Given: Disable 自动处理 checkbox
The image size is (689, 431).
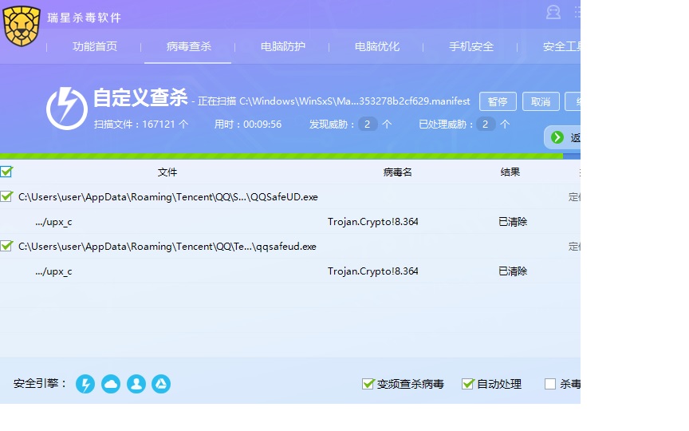Looking at the screenshot, I should (468, 384).
